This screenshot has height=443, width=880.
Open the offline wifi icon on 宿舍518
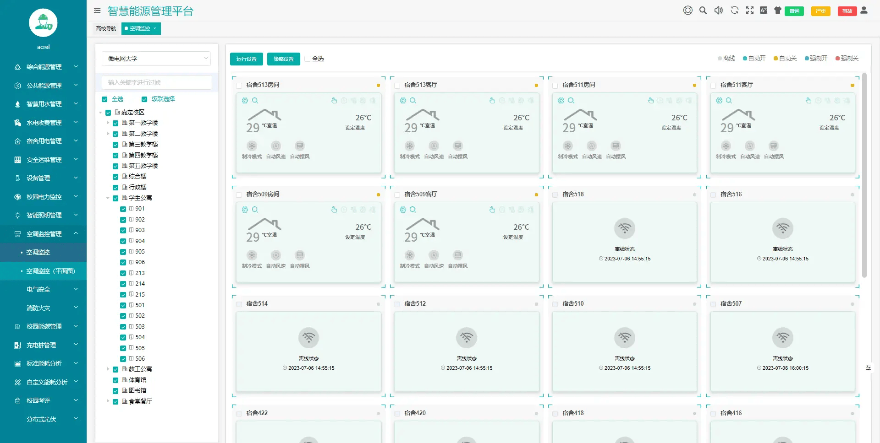pyautogui.click(x=625, y=228)
